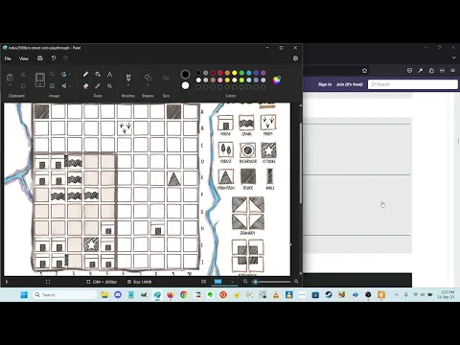Open File Explorer from taskbar

coord(104,295)
